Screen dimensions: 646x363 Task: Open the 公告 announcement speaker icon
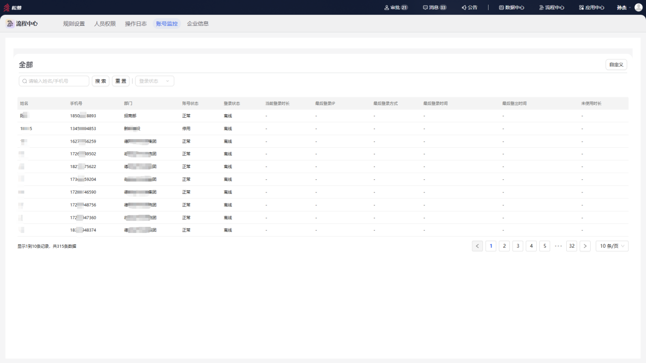tap(464, 8)
